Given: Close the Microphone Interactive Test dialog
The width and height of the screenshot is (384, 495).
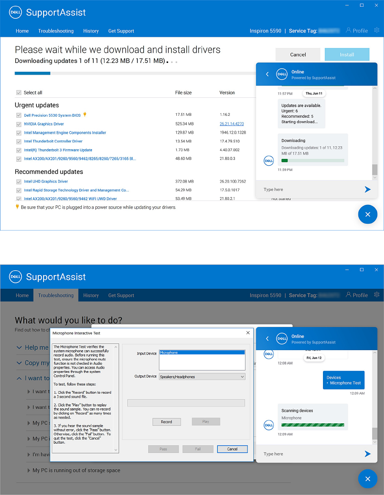Looking at the screenshot, I should pos(248,333).
